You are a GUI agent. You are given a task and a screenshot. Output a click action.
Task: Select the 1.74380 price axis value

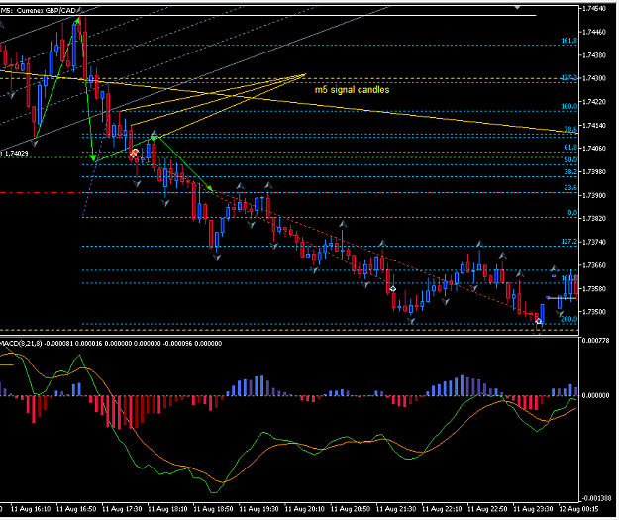pyautogui.click(x=594, y=55)
